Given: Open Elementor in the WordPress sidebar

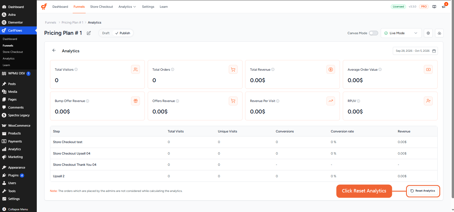Looking at the screenshot, I should click(x=18, y=22).
